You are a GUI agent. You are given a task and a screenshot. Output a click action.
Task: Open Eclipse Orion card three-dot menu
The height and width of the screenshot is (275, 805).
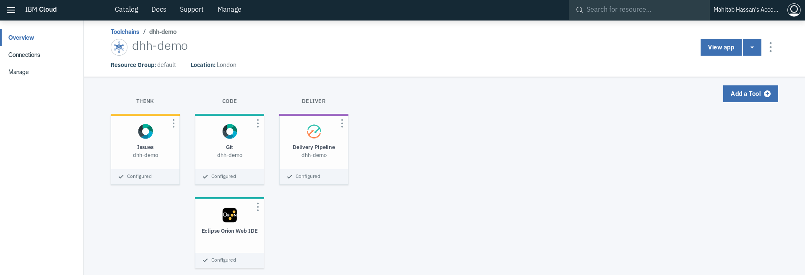click(258, 207)
